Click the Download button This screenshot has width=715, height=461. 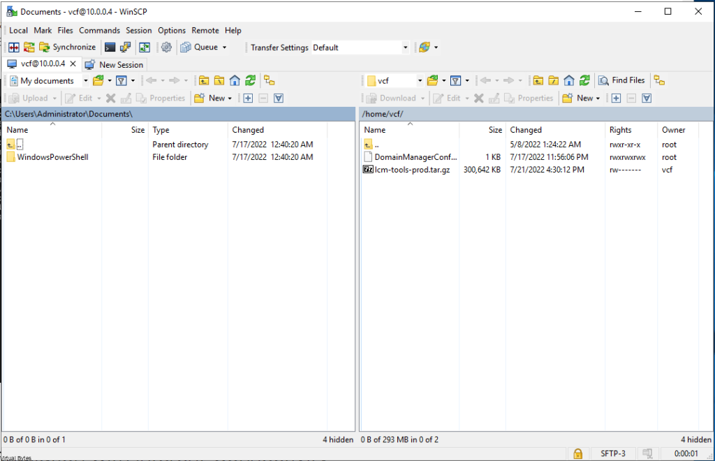[392, 98]
